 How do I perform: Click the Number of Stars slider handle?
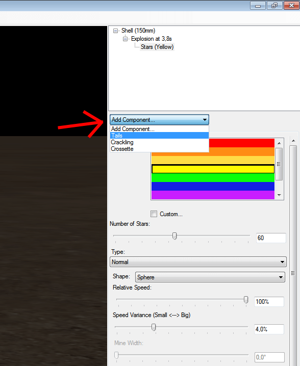(174, 236)
